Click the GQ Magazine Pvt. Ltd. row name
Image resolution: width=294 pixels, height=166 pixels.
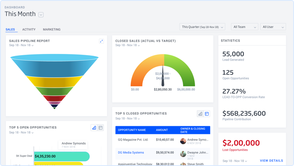133,139
